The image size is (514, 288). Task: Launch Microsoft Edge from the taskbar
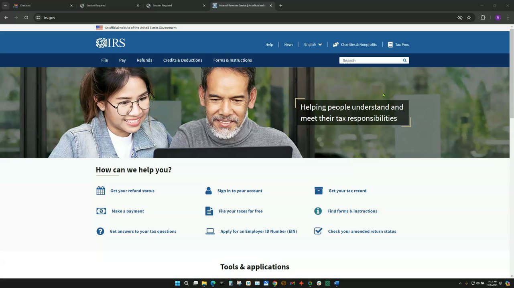(213, 283)
